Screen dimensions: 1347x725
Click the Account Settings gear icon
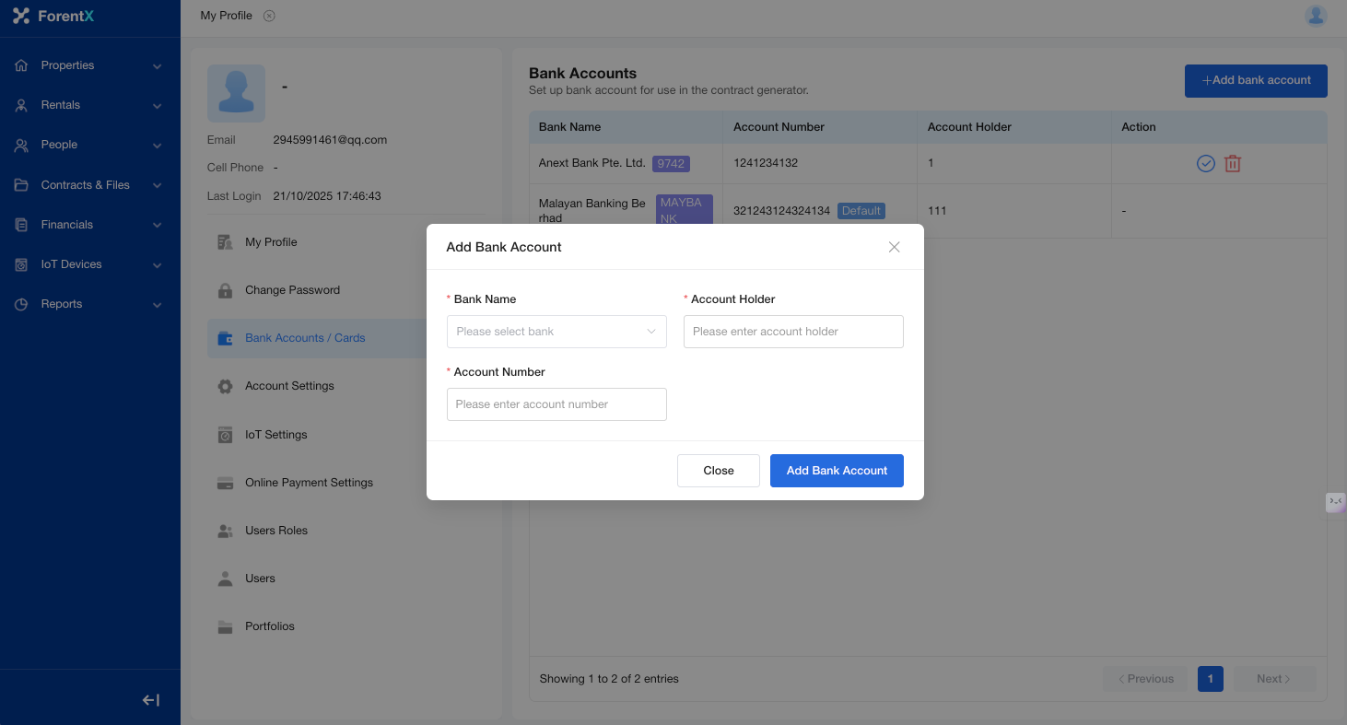click(x=225, y=386)
